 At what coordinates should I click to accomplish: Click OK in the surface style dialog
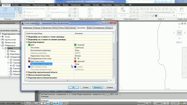[73, 87]
